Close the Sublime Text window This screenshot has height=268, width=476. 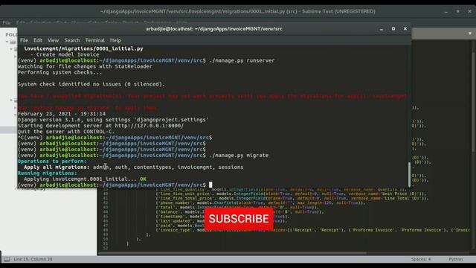(469, 11)
